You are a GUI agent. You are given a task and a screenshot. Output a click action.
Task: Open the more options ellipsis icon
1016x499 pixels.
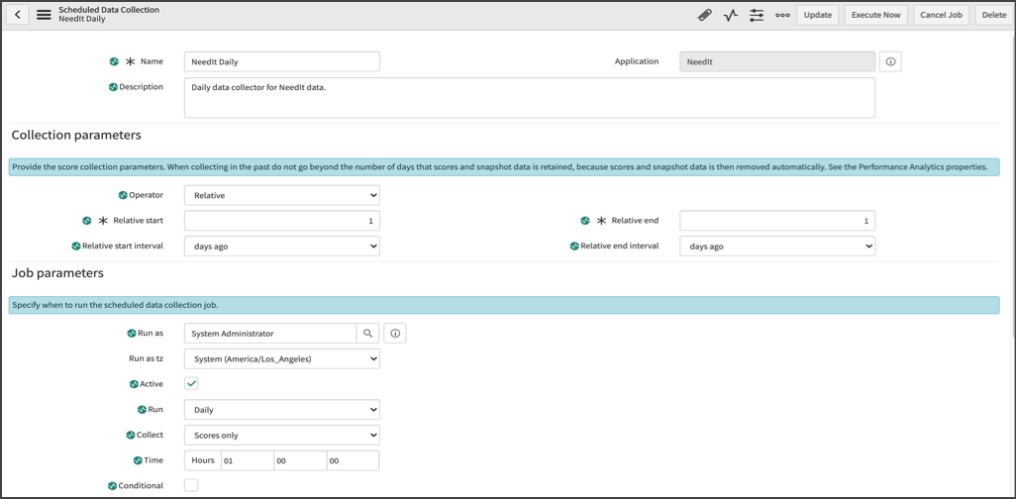(782, 15)
